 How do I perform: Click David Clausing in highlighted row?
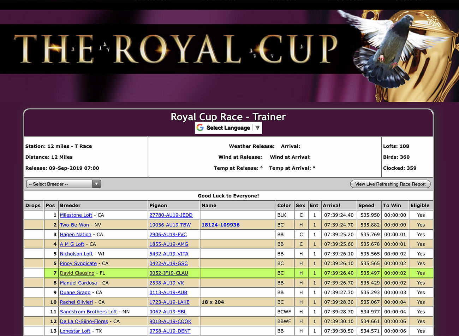[77, 273]
